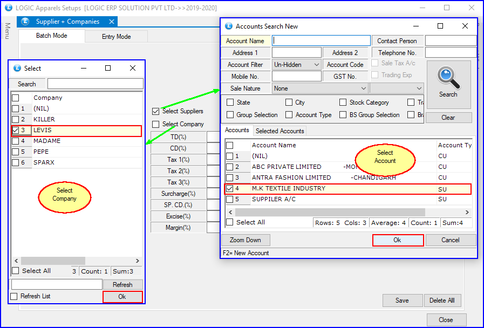This screenshot has height=328, width=484.
Task: Switch to Entry Mode tab
Action: click(x=117, y=36)
